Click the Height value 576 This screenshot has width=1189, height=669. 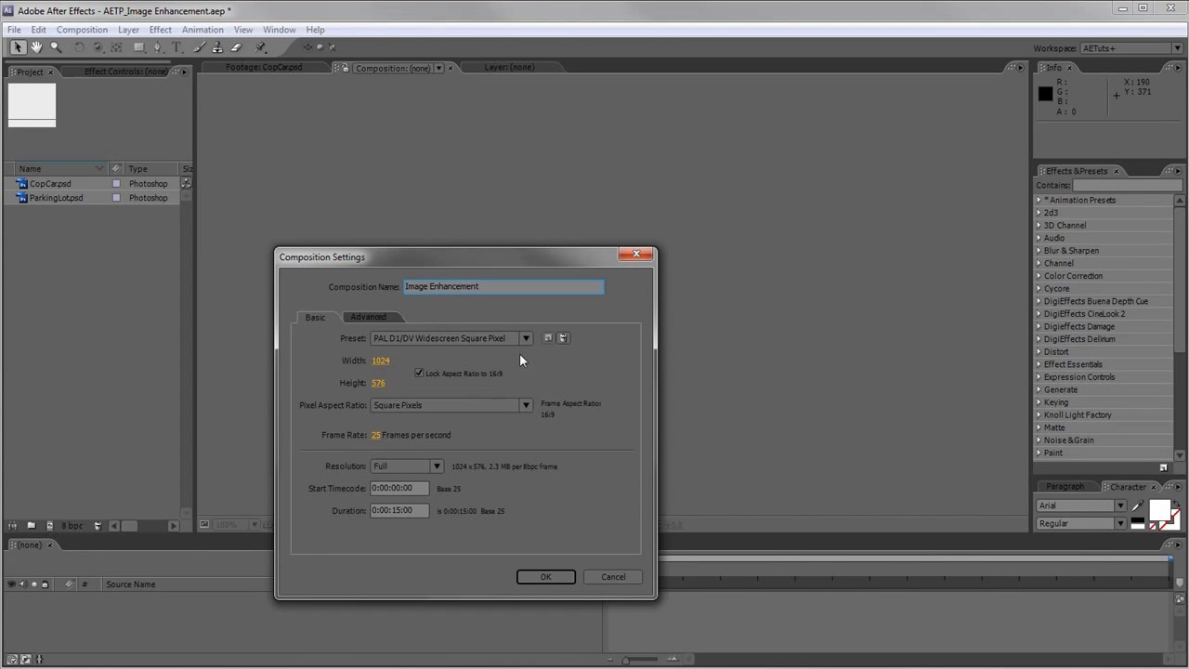[x=378, y=383]
